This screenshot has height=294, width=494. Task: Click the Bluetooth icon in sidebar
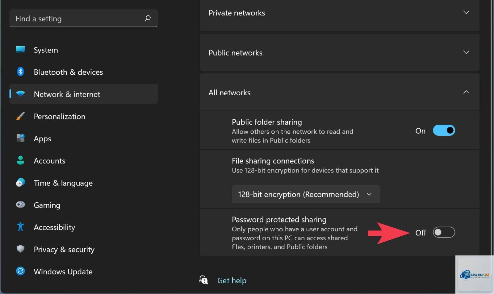[x=20, y=72]
